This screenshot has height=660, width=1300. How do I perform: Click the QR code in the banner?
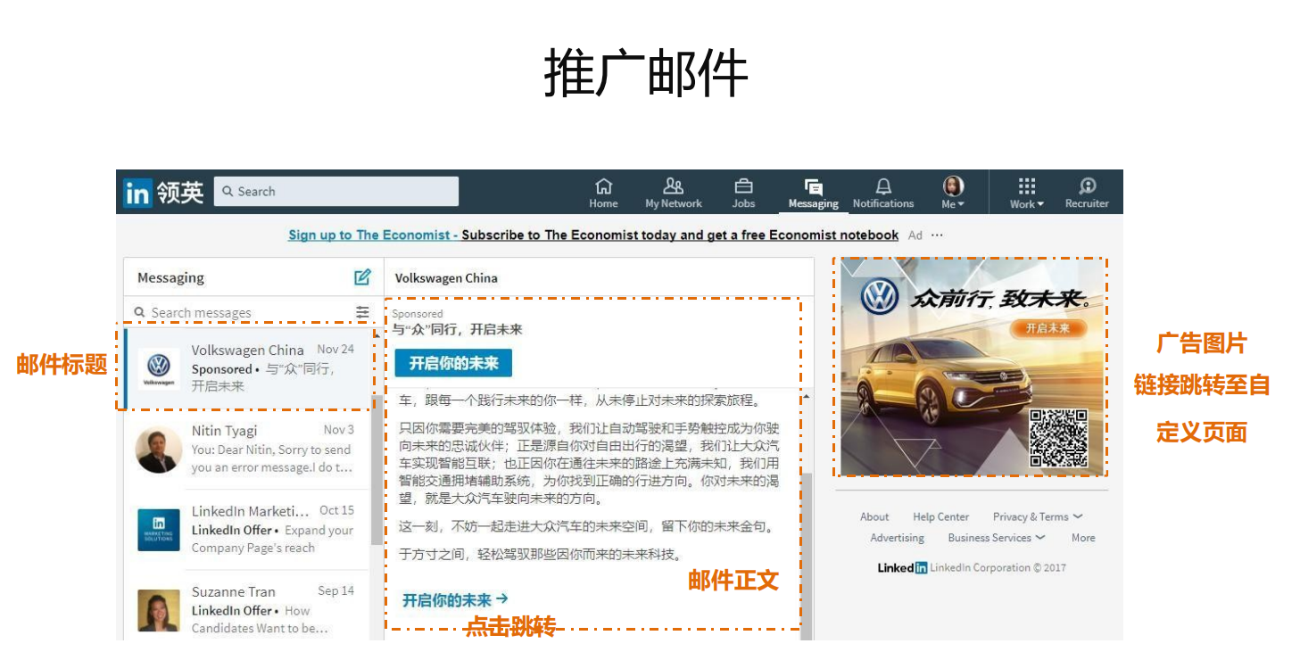pyautogui.click(x=1058, y=438)
